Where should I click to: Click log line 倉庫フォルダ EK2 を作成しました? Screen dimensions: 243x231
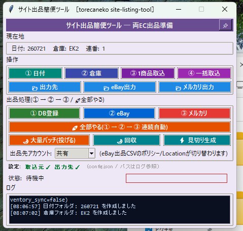point(68,213)
